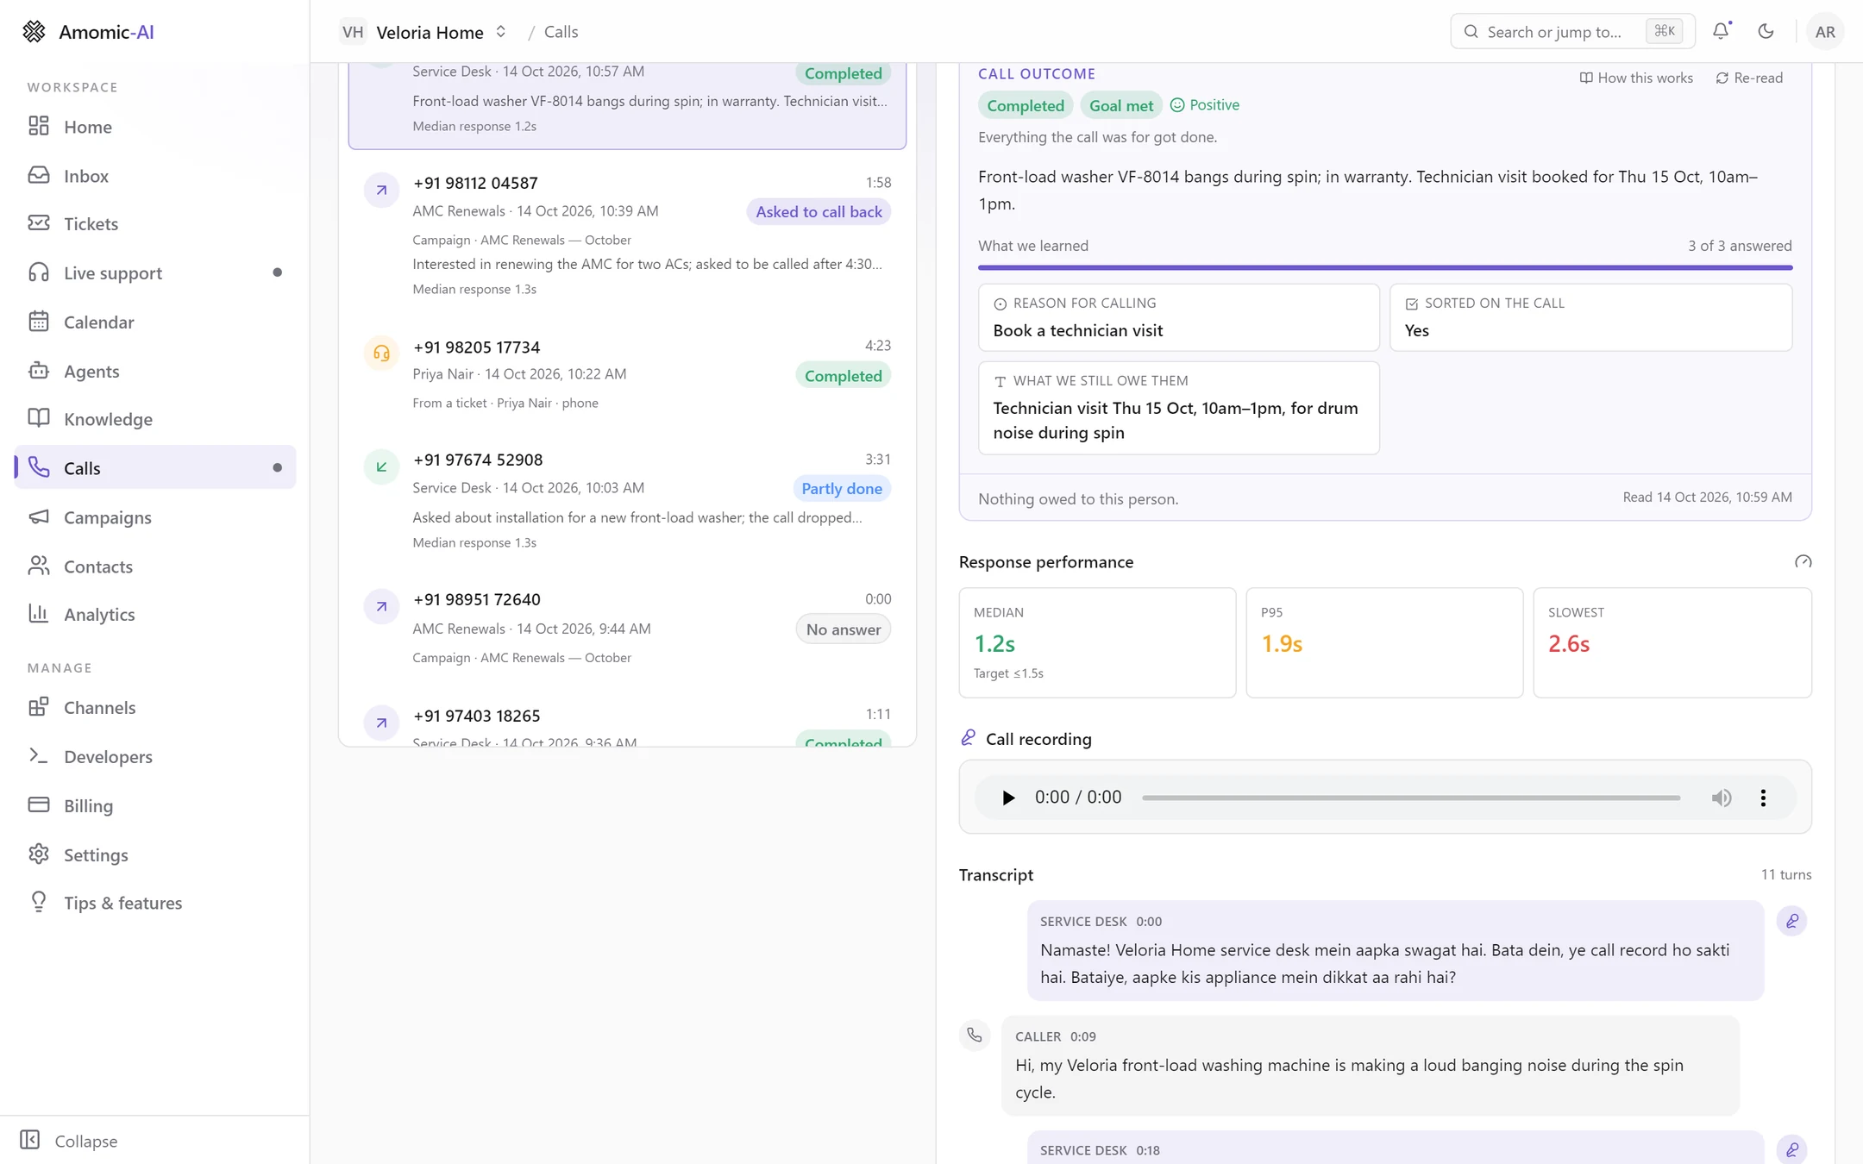The height and width of the screenshot is (1164, 1863).
Task: Click the Campaigns megaphone icon
Action: [x=39, y=516]
